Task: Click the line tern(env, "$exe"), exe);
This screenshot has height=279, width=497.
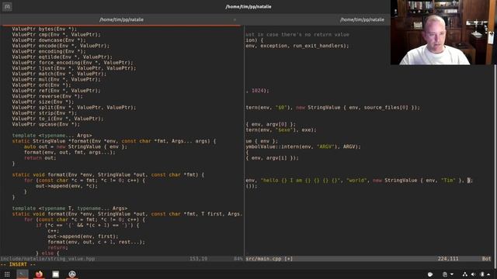Action: pos(281,130)
